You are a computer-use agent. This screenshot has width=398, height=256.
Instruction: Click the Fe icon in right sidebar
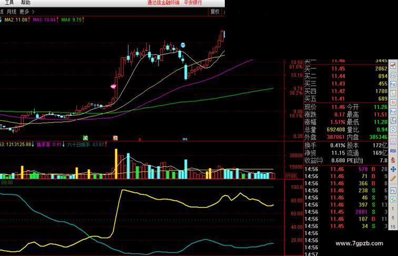pyautogui.click(x=393, y=84)
